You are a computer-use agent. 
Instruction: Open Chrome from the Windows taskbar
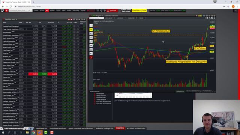coord(33,132)
